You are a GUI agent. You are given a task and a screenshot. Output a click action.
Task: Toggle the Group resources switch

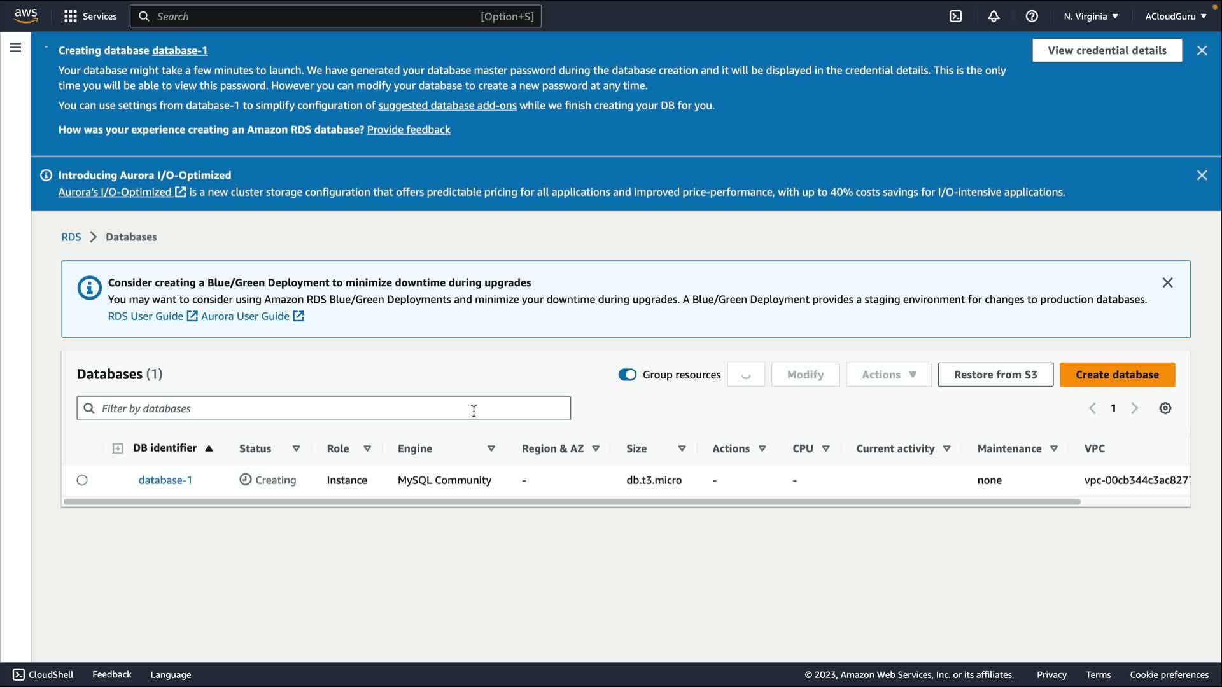tap(627, 375)
